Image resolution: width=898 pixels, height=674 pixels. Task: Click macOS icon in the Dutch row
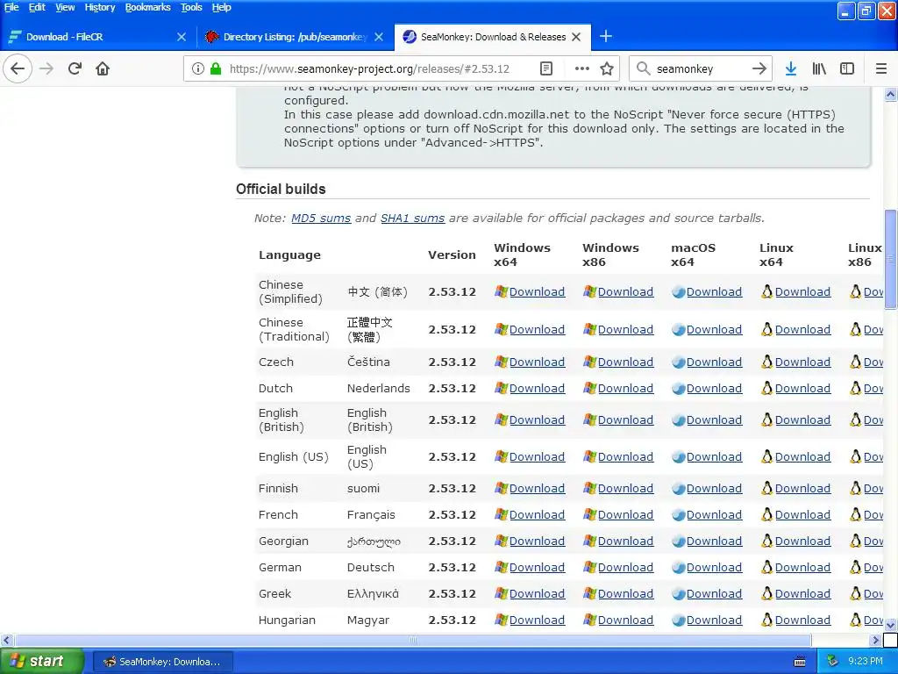pyautogui.click(x=679, y=389)
